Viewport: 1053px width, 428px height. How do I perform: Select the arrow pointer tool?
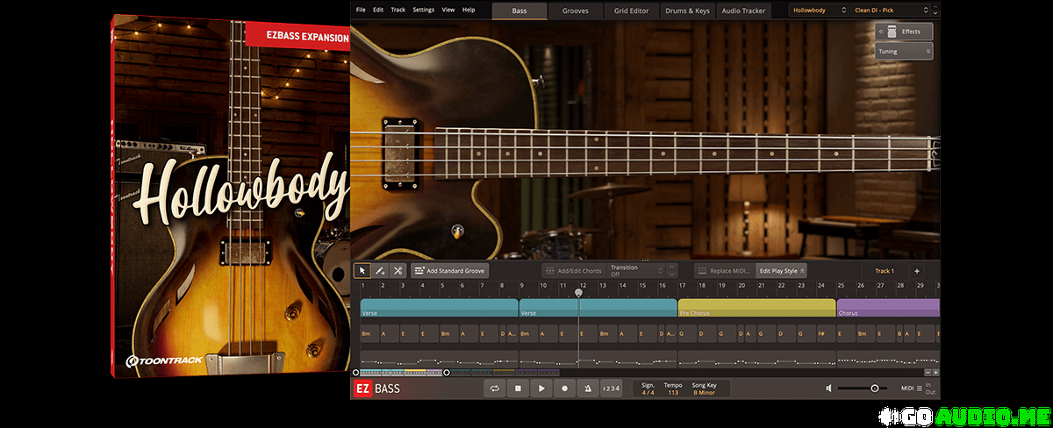click(x=362, y=271)
